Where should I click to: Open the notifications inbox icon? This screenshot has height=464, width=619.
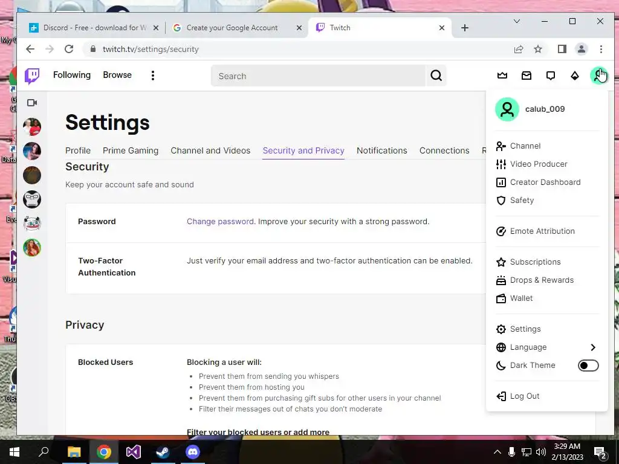pyautogui.click(x=527, y=76)
